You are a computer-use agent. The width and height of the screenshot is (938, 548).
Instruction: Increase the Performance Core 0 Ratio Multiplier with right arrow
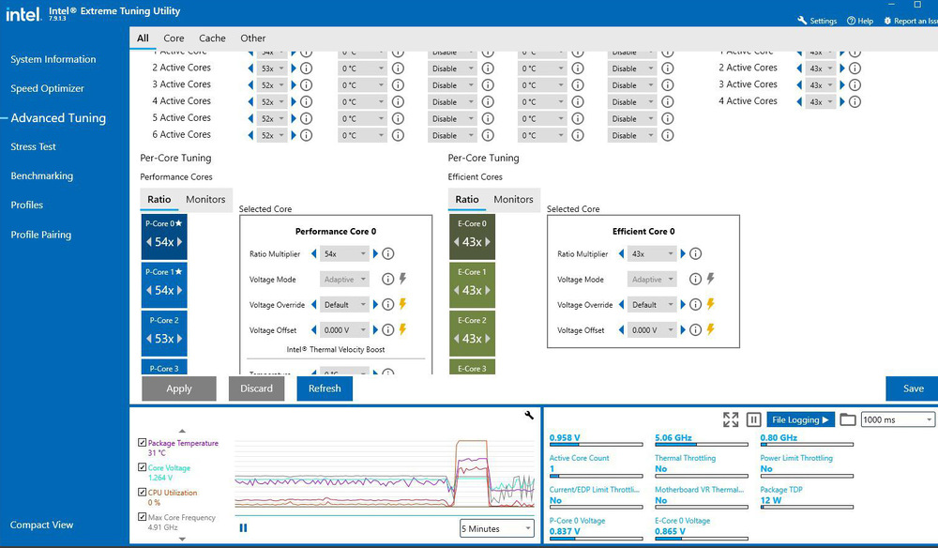(375, 253)
